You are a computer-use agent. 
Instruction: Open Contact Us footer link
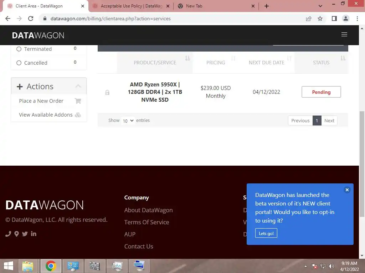[139, 246]
